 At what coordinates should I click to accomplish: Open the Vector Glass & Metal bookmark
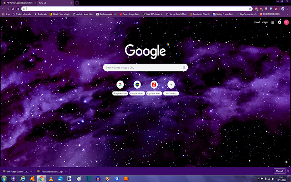(x=176, y=14)
